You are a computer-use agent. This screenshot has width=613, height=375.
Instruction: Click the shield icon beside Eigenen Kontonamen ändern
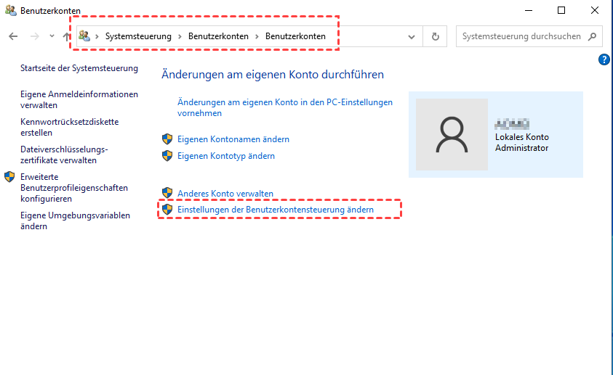[x=167, y=139]
